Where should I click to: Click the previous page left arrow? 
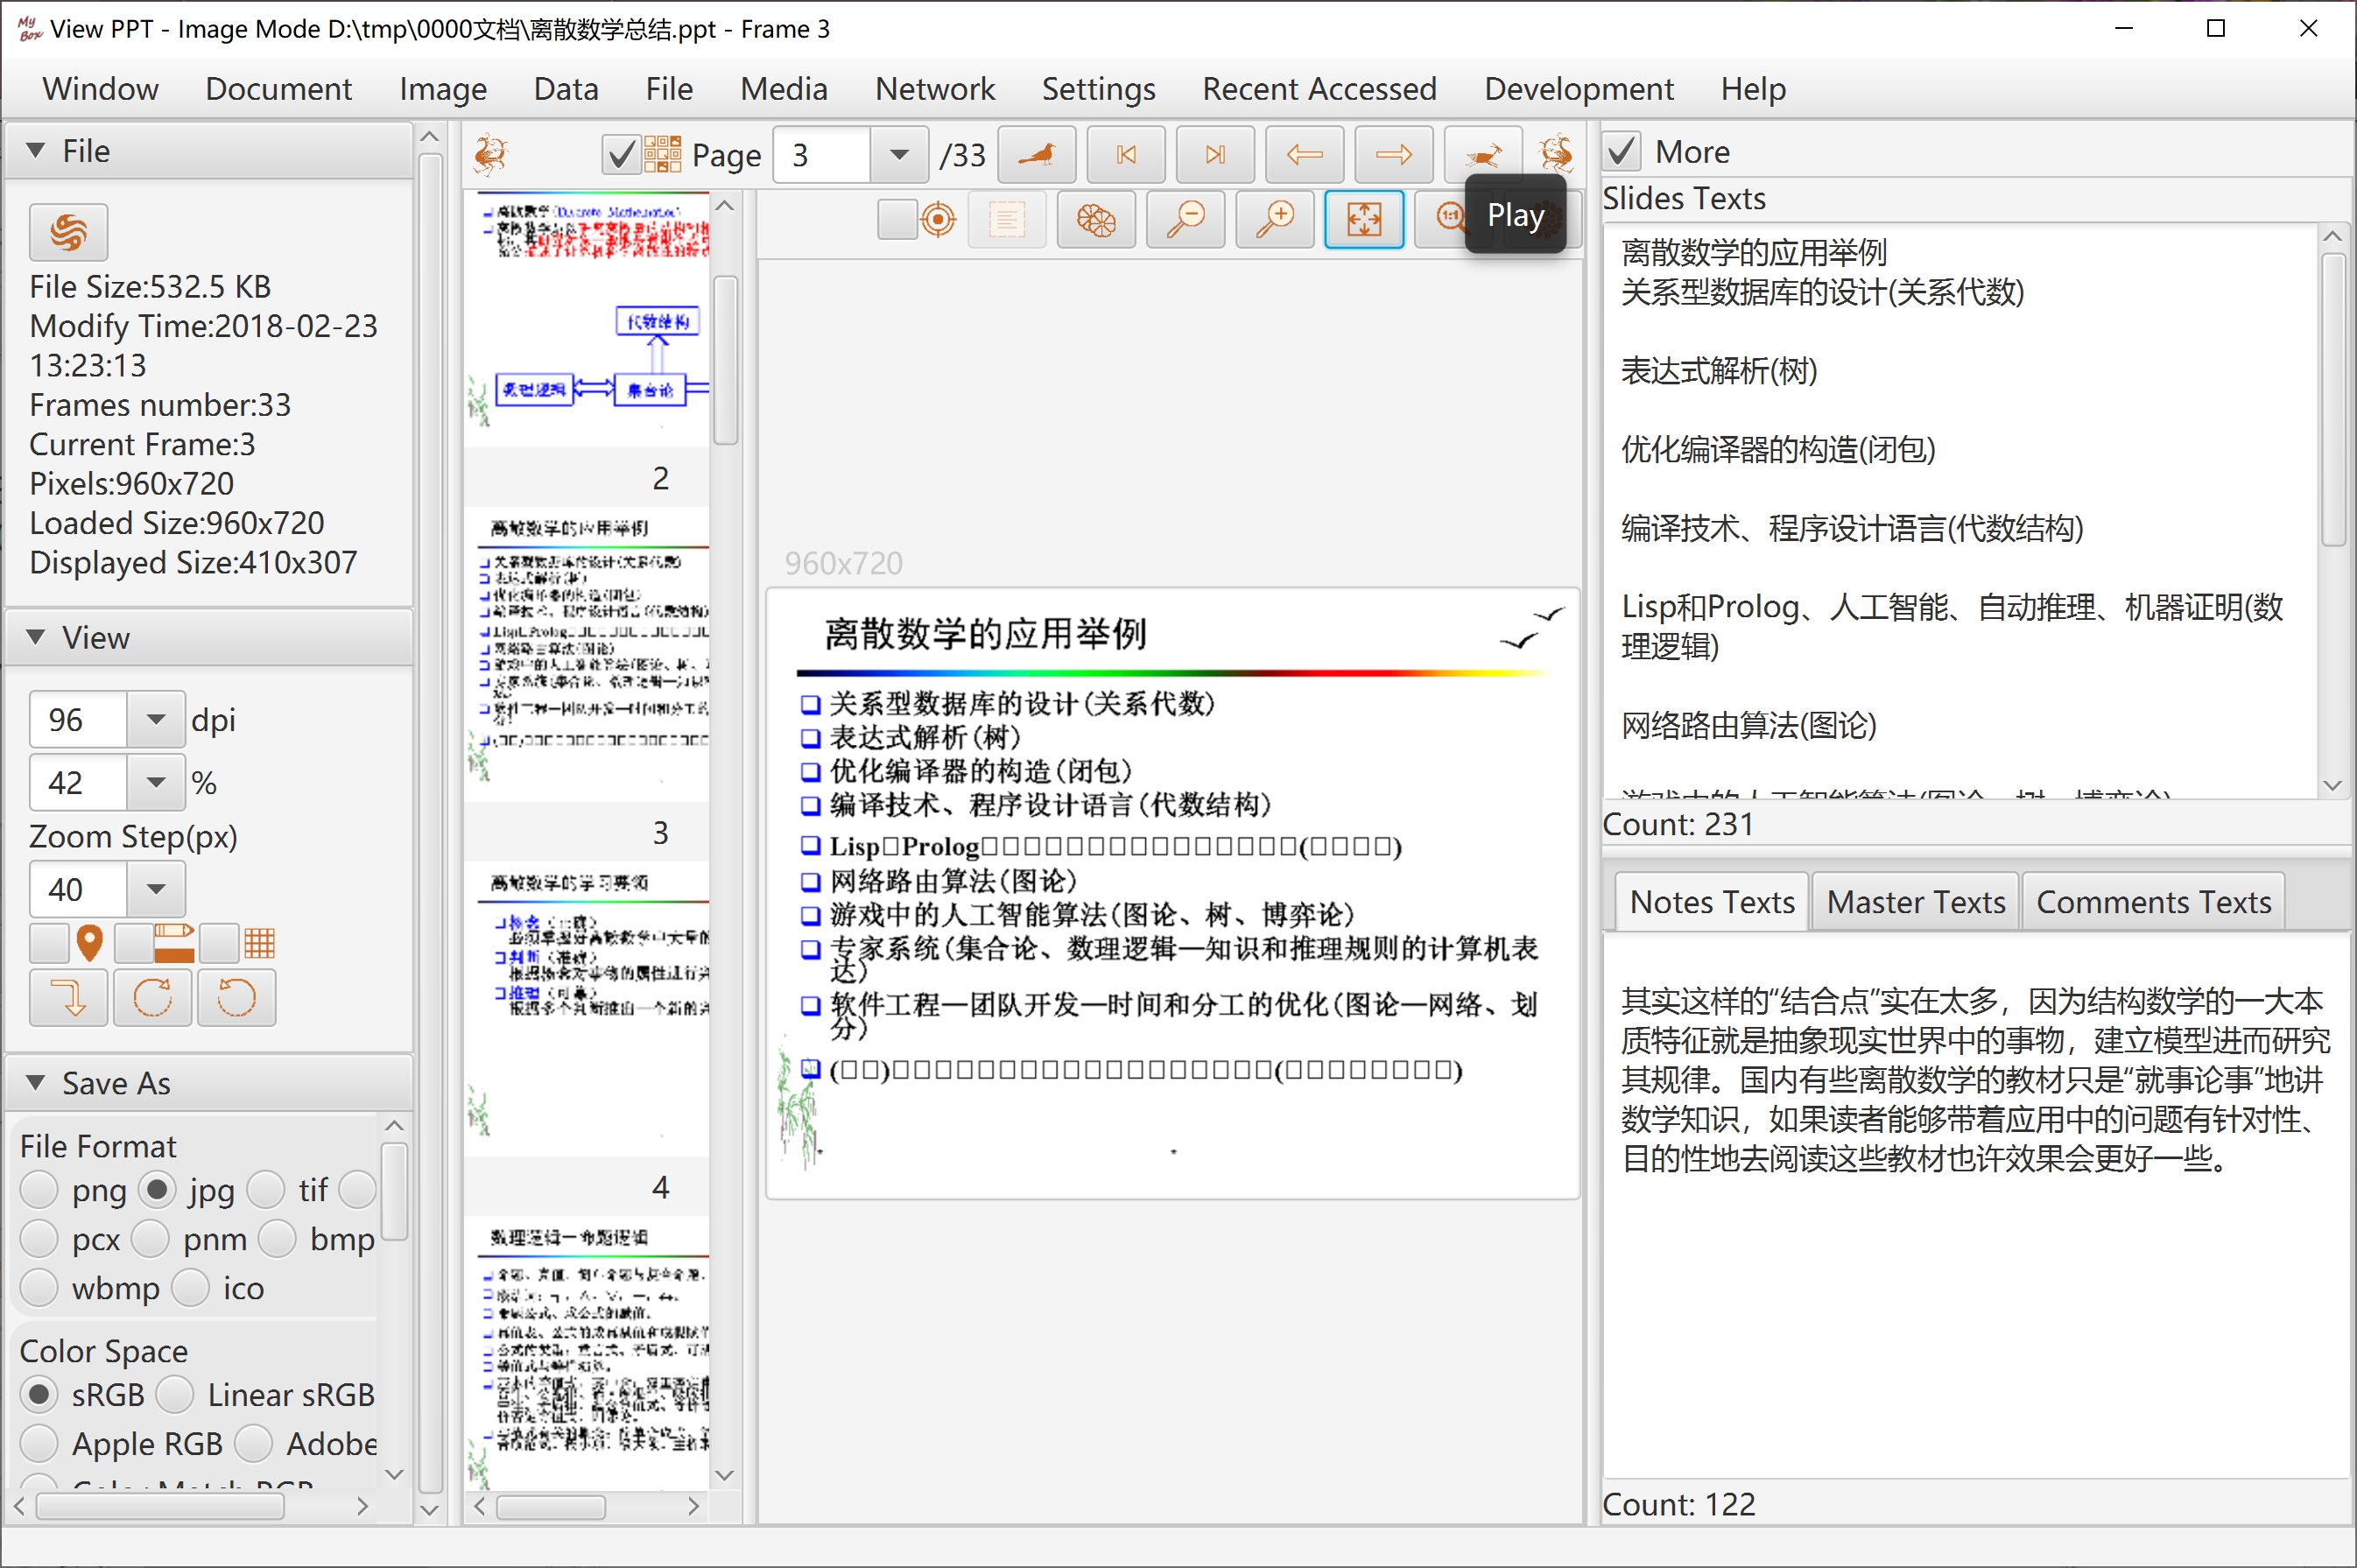pos(1304,155)
